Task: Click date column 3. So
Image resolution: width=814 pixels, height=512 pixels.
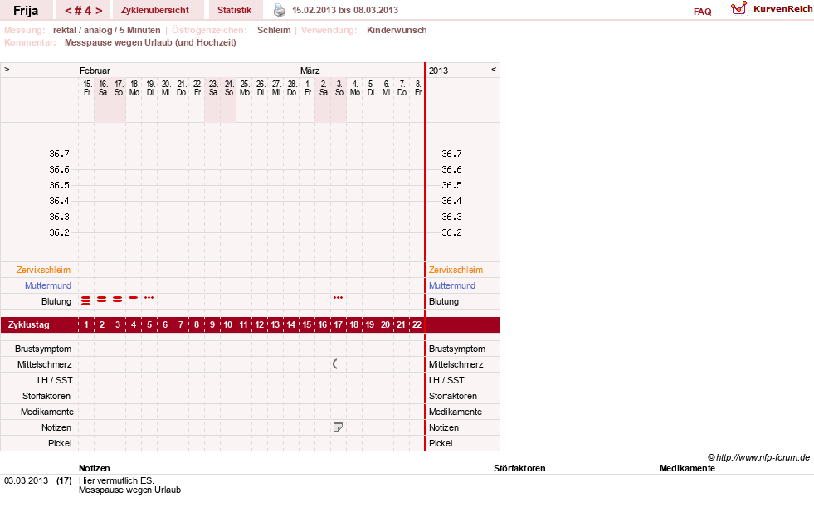Action: (339, 88)
